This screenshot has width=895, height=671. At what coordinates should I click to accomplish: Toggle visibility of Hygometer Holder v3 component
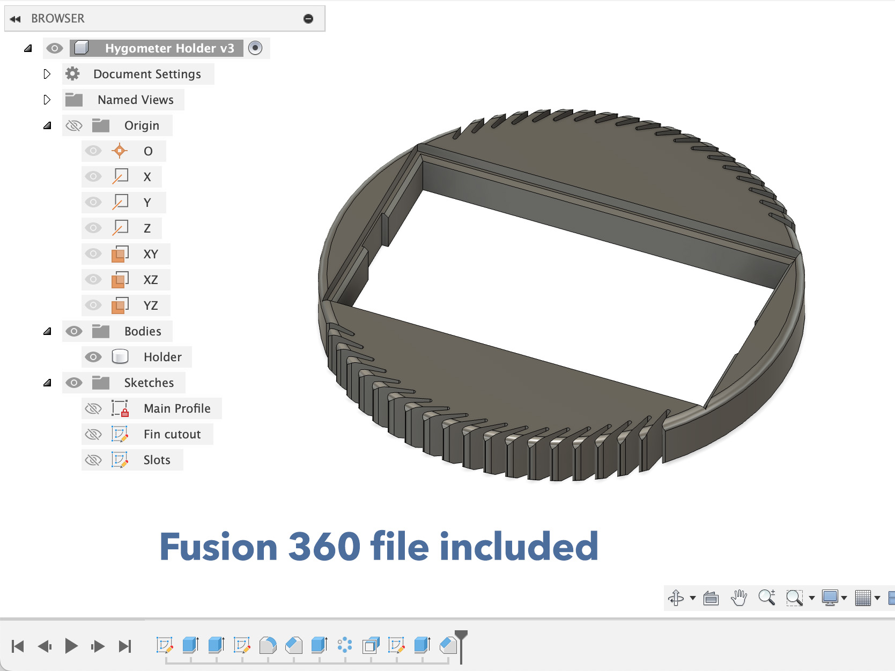[54, 48]
